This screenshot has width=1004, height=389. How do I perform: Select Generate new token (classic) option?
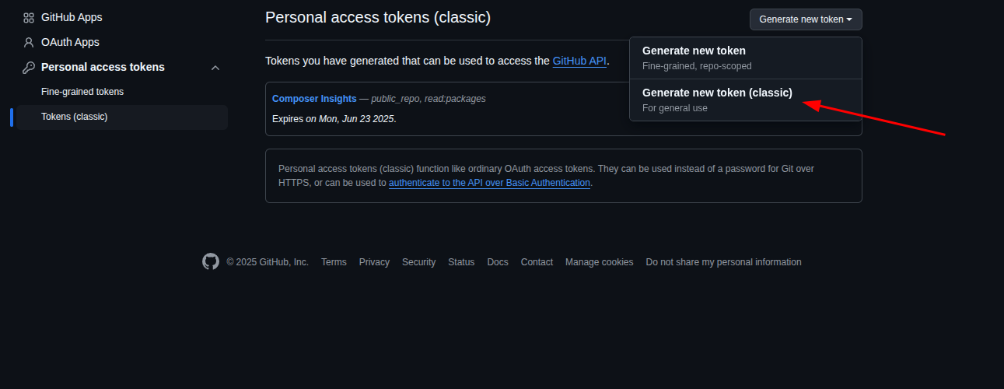point(717,93)
